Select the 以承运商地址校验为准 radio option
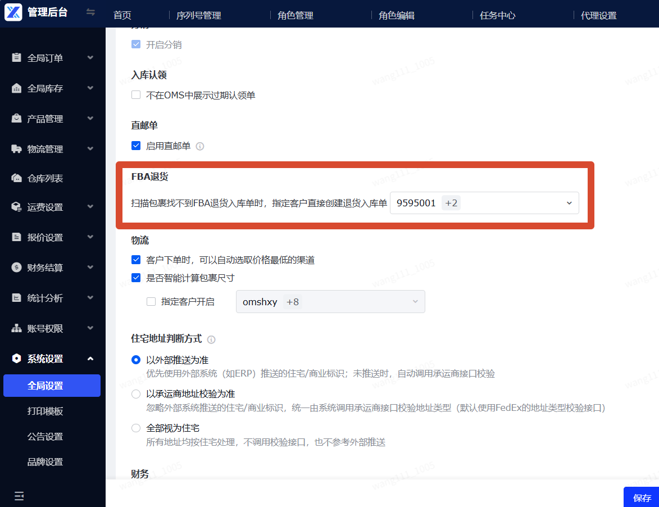Screen dimensions: 659x507 click(x=136, y=394)
